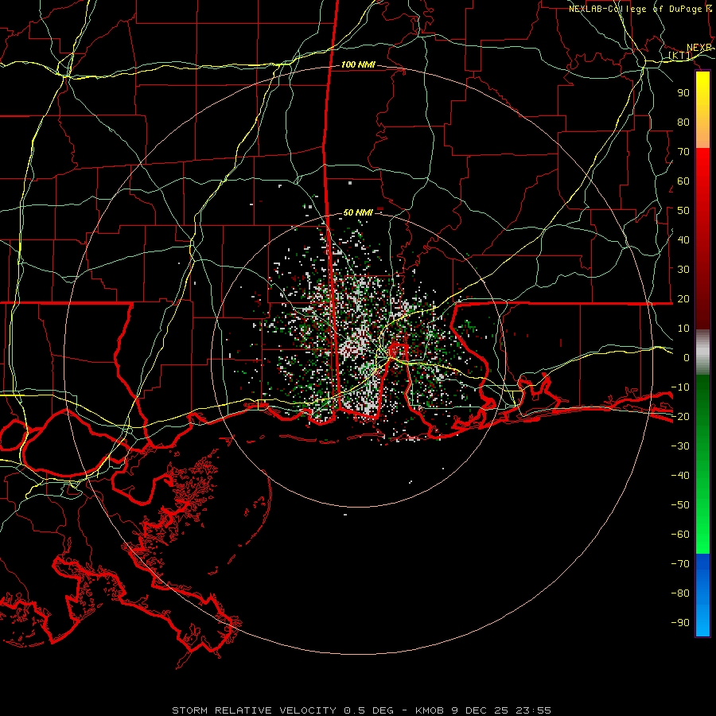
Task: Click the 50 NMI range ring label
Action: [358, 212]
